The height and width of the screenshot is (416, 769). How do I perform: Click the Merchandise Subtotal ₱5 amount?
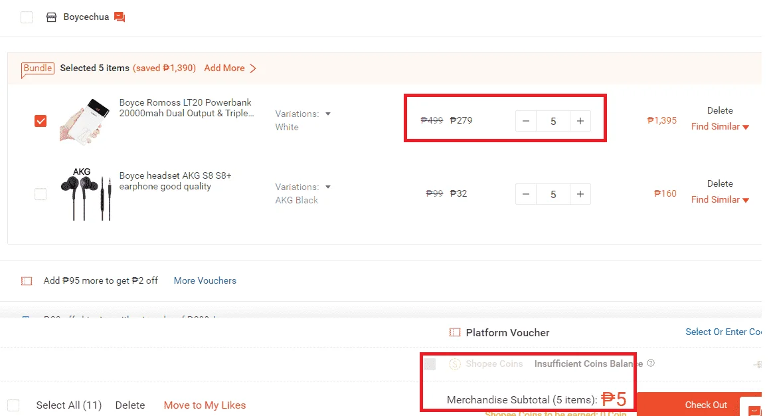coord(614,399)
